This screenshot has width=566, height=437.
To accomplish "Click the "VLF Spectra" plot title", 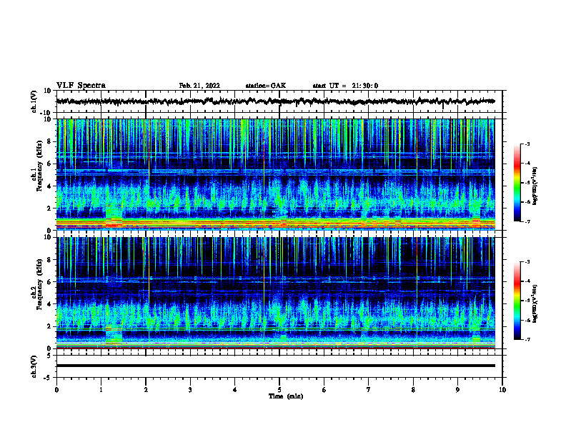I will (x=81, y=86).
